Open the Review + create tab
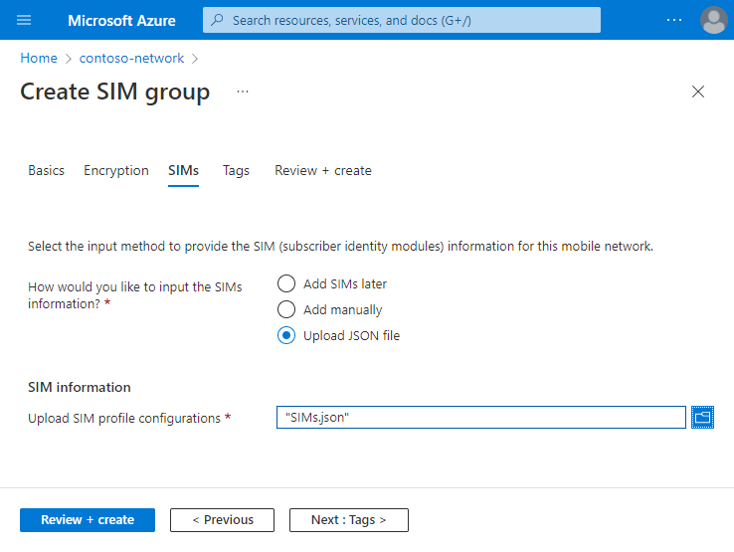 (x=323, y=170)
